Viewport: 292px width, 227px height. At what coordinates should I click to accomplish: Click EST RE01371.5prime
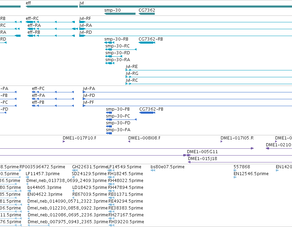[111, 198]
